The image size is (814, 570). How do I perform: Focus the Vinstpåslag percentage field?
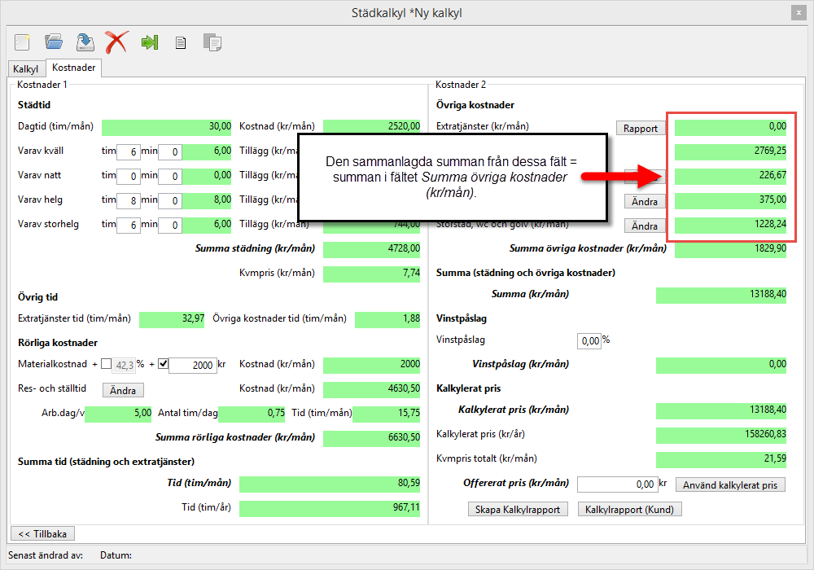coord(589,340)
